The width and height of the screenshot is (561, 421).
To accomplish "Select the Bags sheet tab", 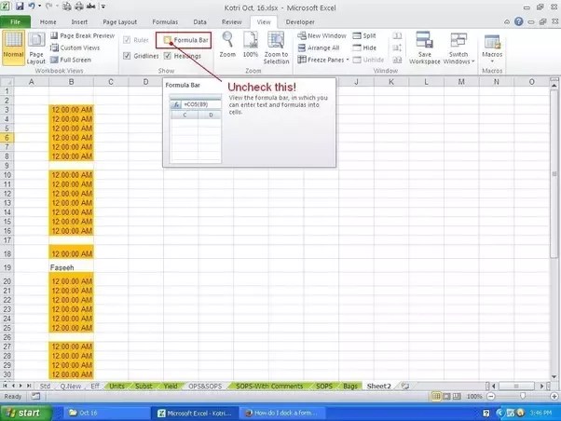I will (349, 387).
